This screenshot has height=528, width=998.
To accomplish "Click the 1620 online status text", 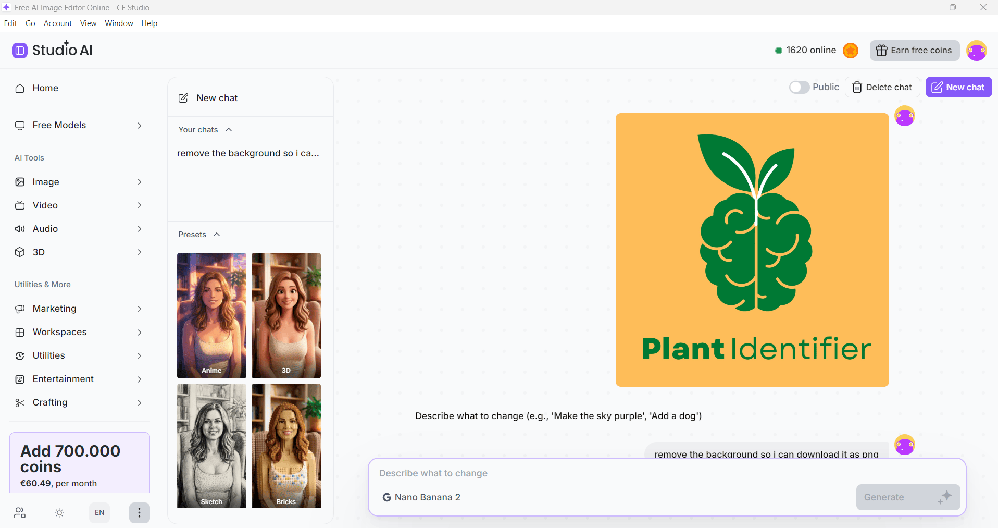I will coord(811,51).
